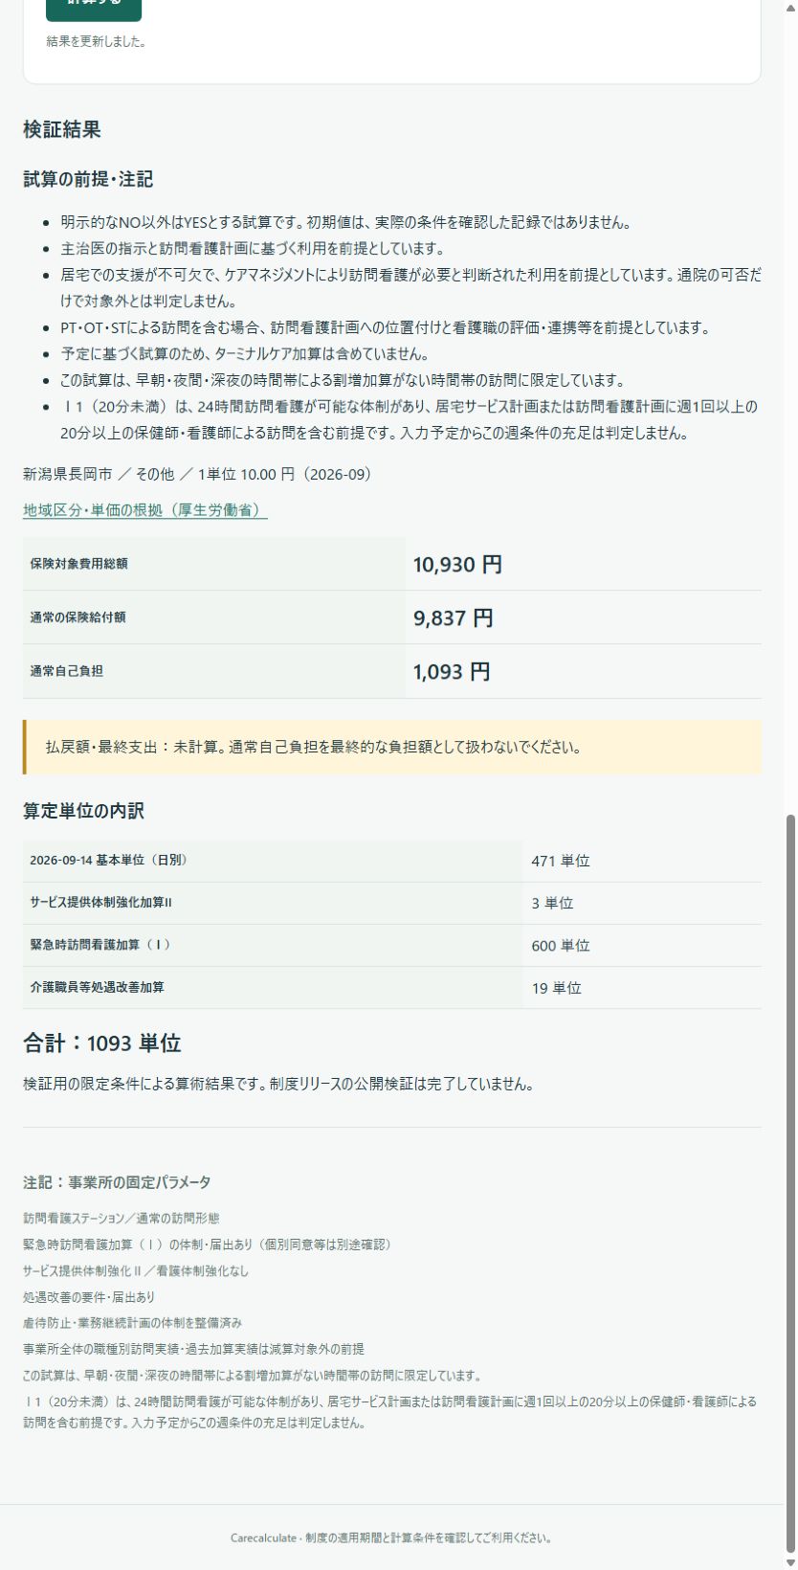Click the 事業所全体の職種別訪問実績 note

coord(193,1349)
